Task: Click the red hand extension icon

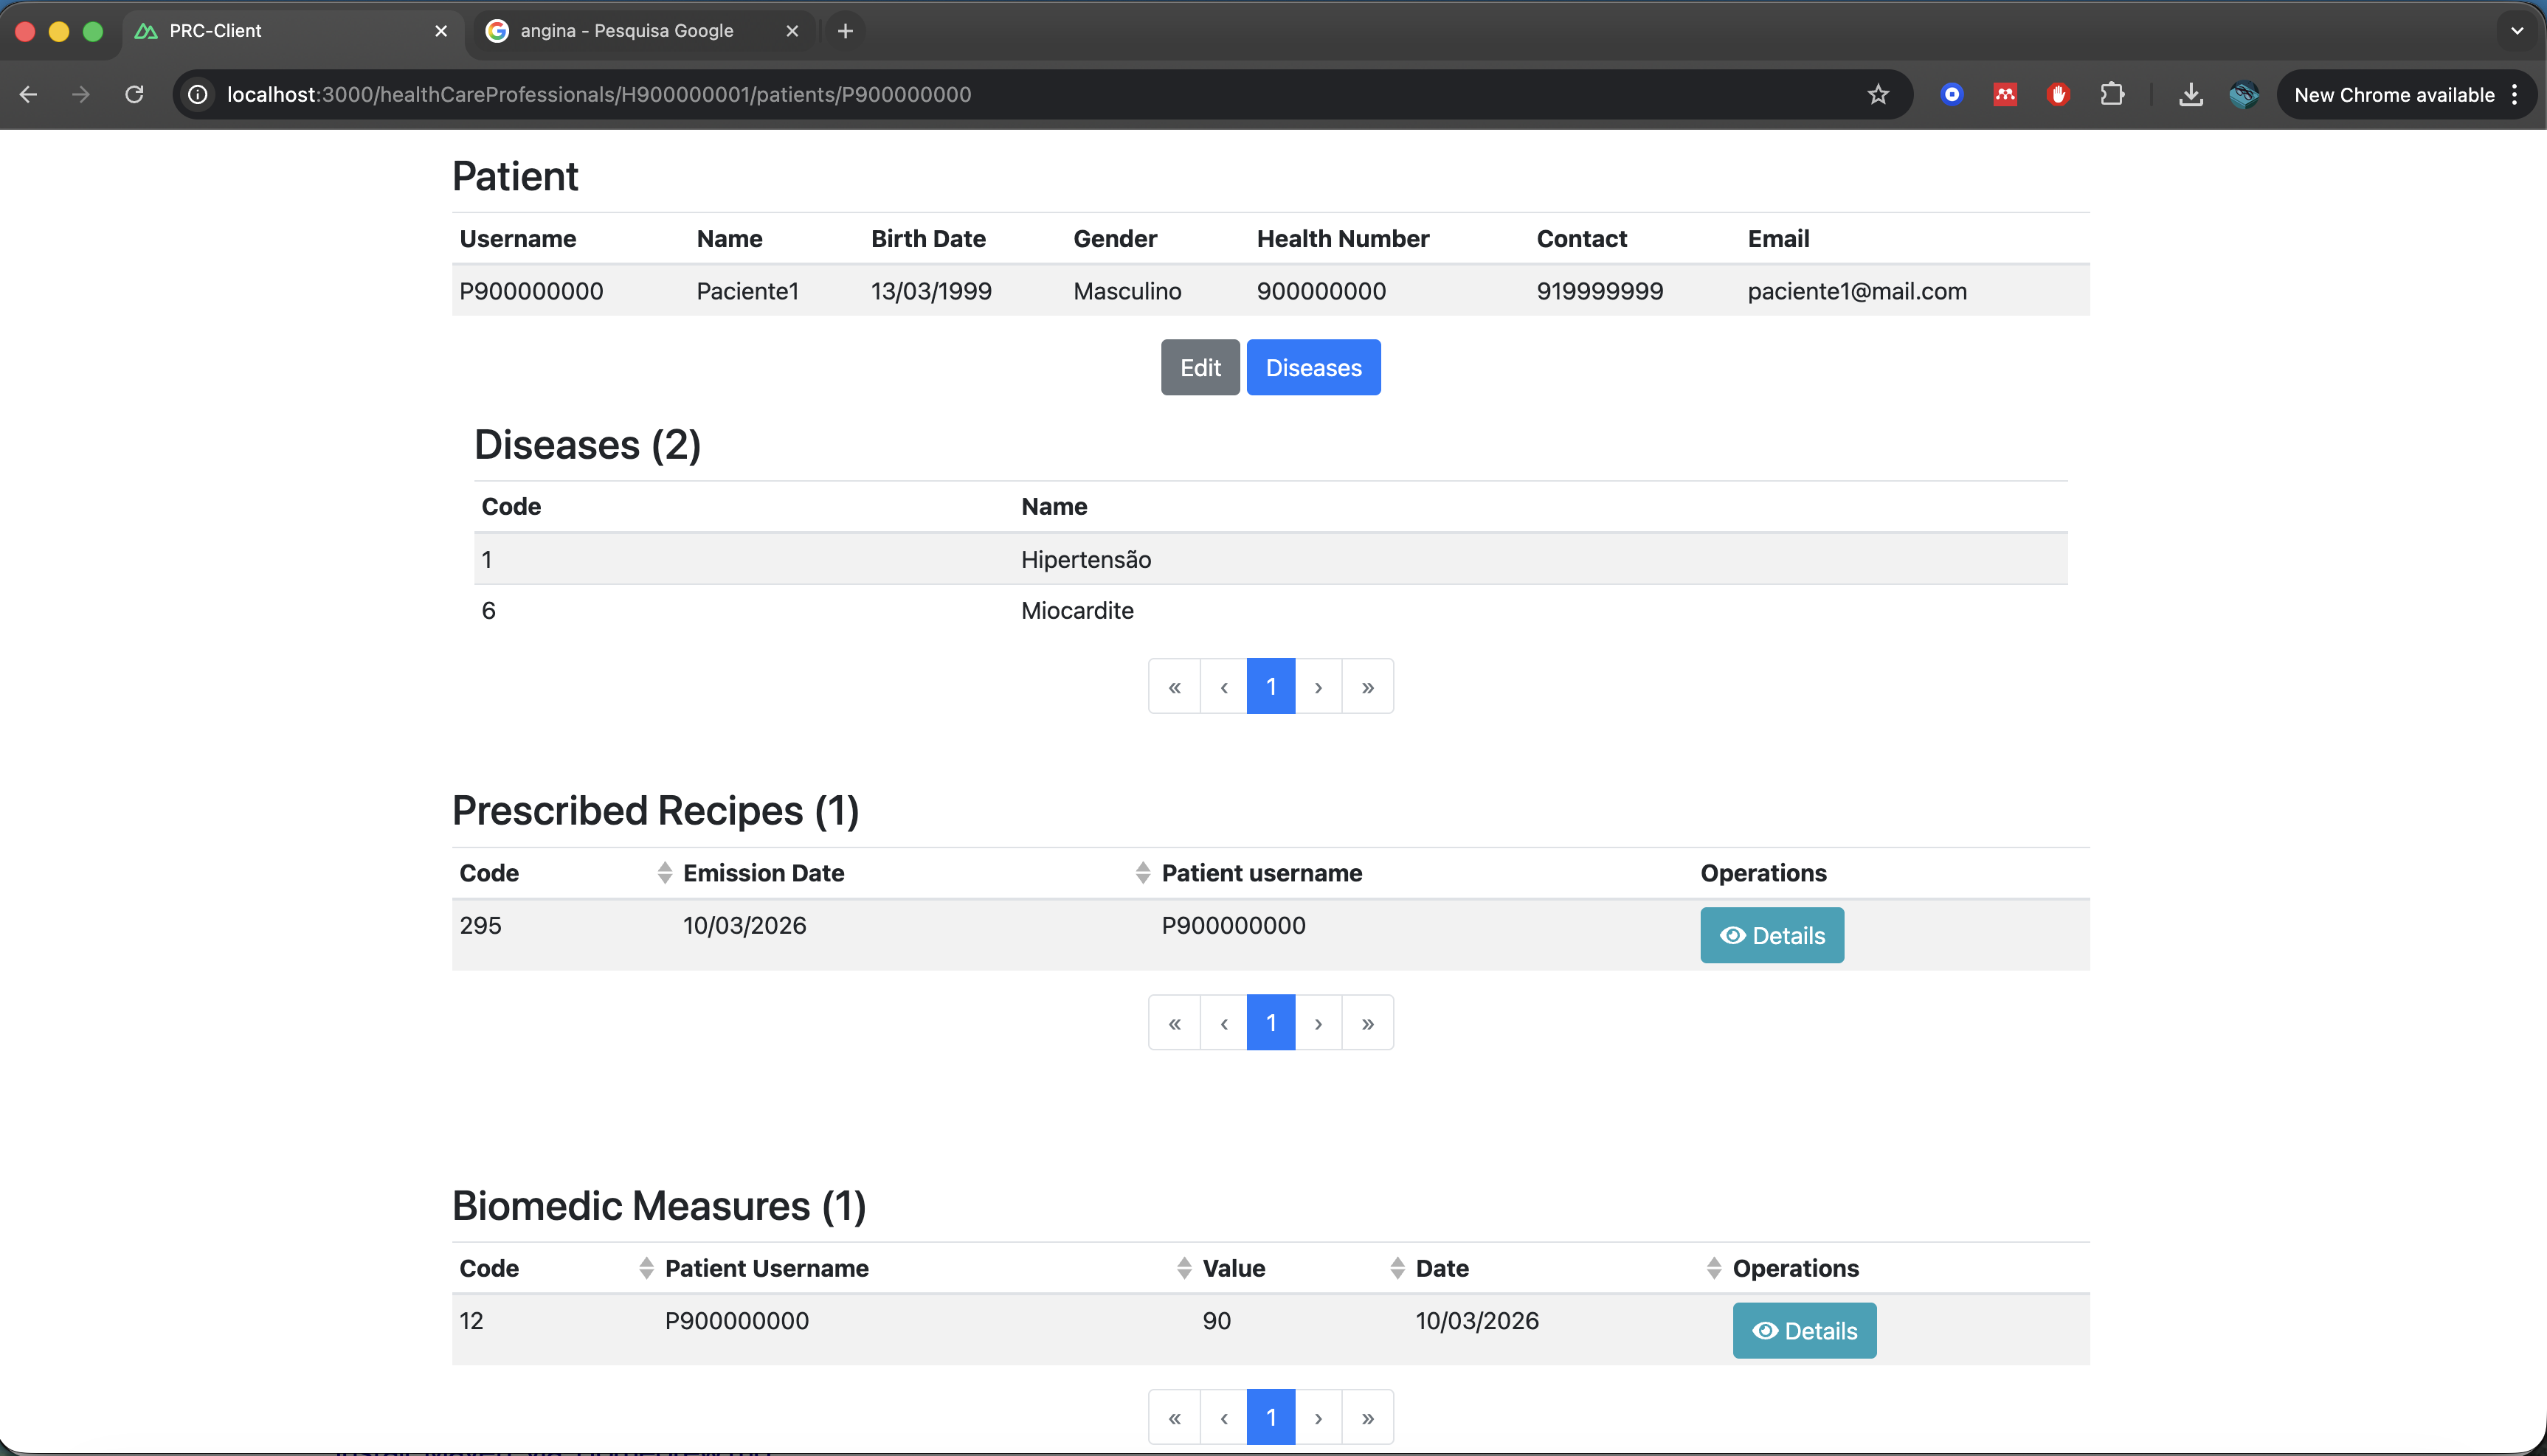Action: [x=2058, y=94]
